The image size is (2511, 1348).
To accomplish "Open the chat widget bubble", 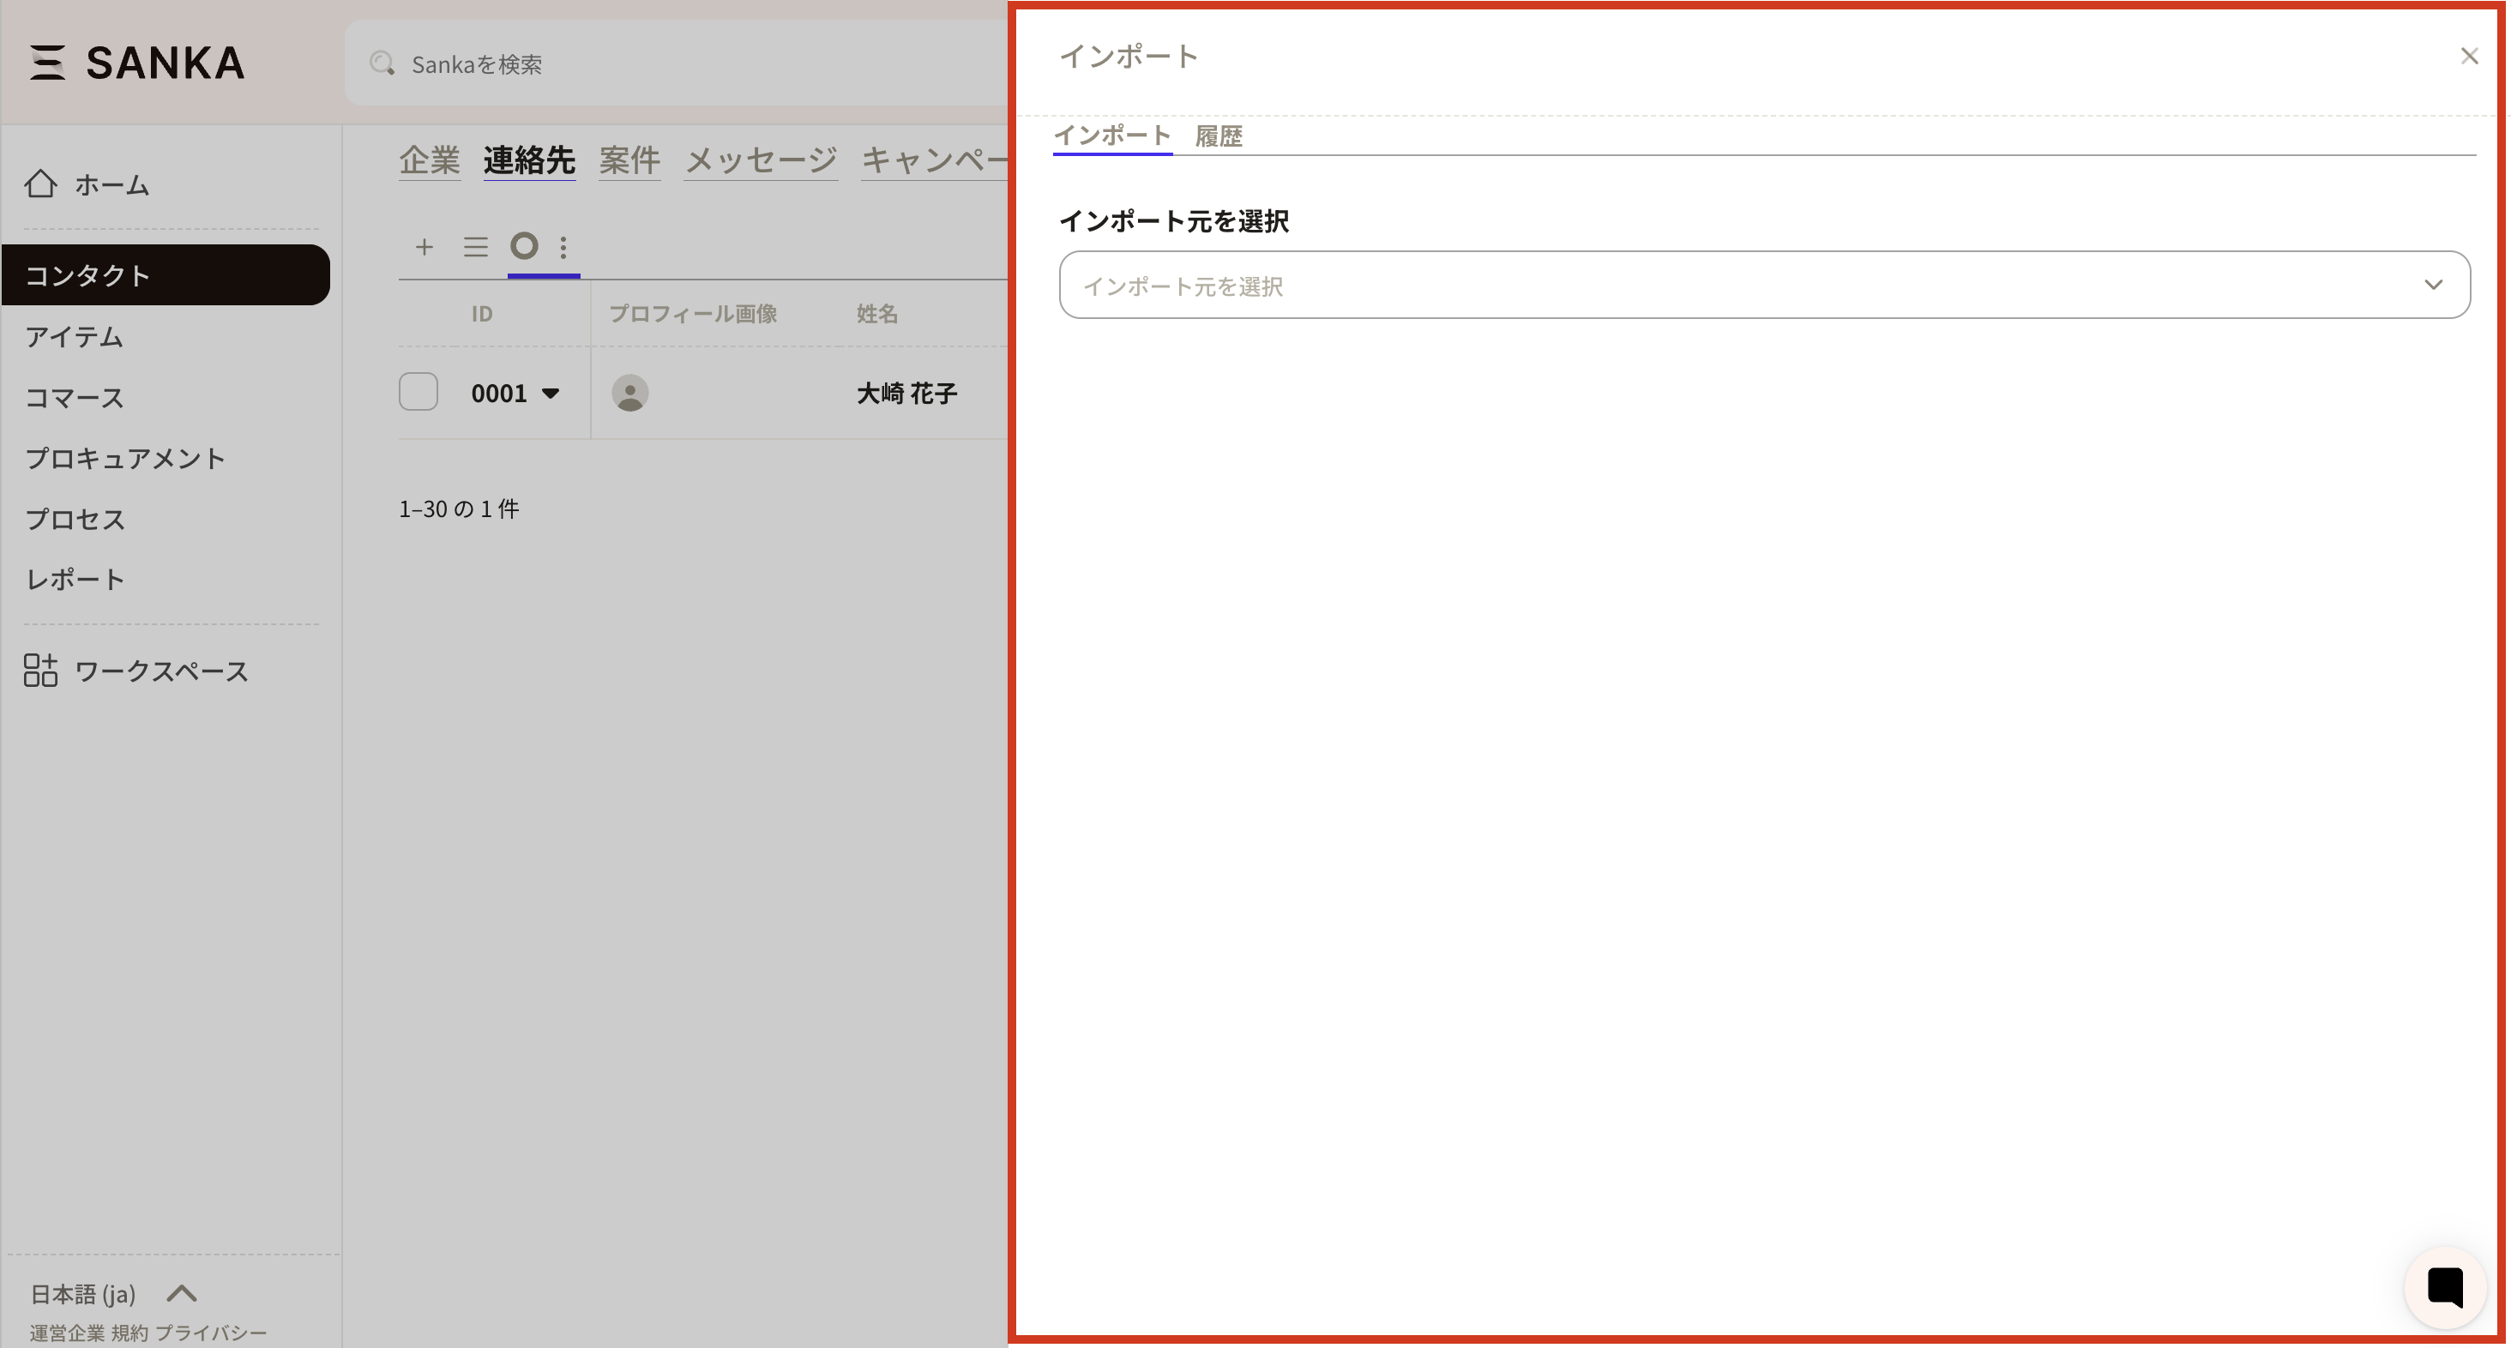I will point(2445,1286).
